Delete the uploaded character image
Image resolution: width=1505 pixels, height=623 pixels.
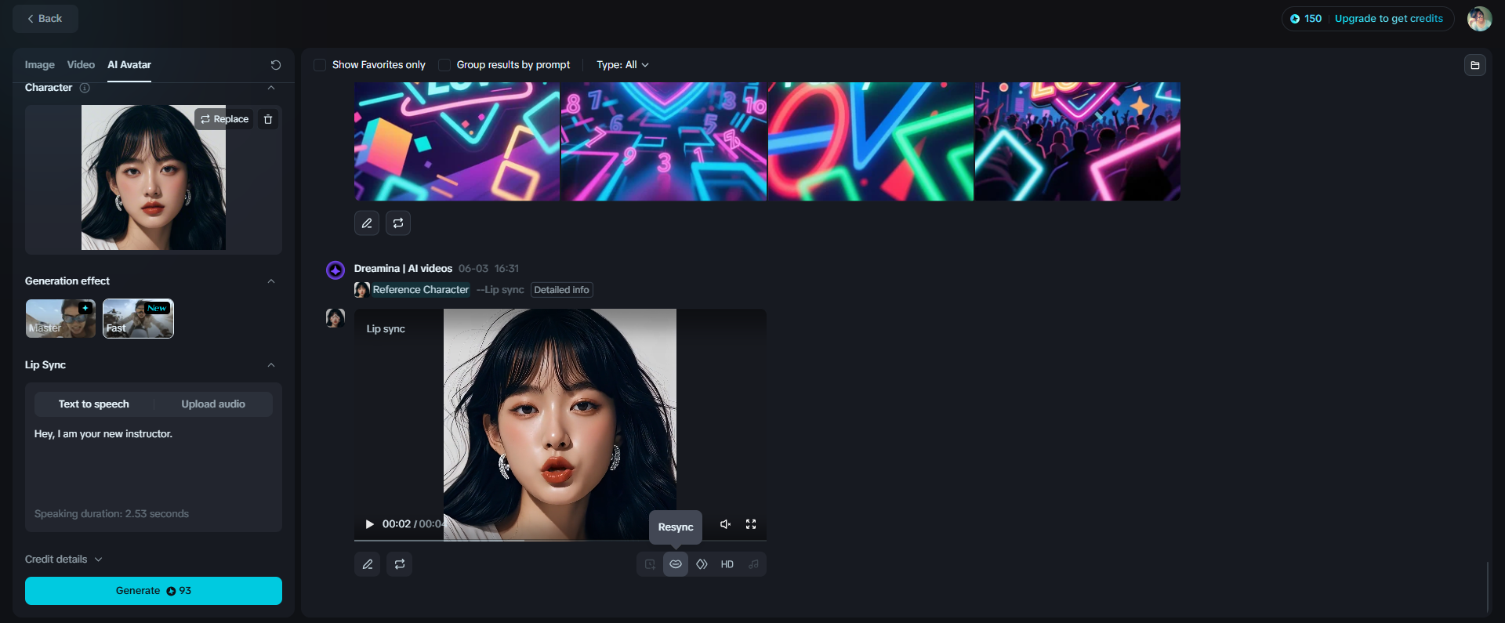(268, 119)
